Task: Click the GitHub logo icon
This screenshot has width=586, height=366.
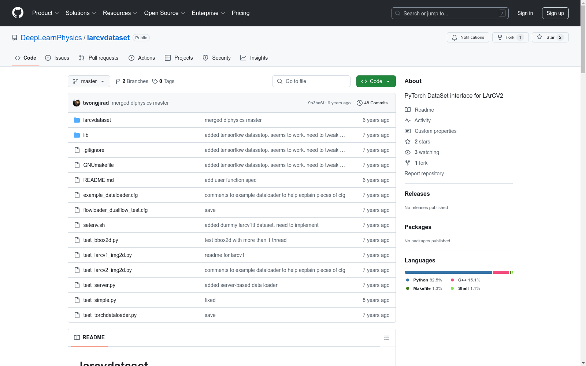Action: [x=18, y=13]
